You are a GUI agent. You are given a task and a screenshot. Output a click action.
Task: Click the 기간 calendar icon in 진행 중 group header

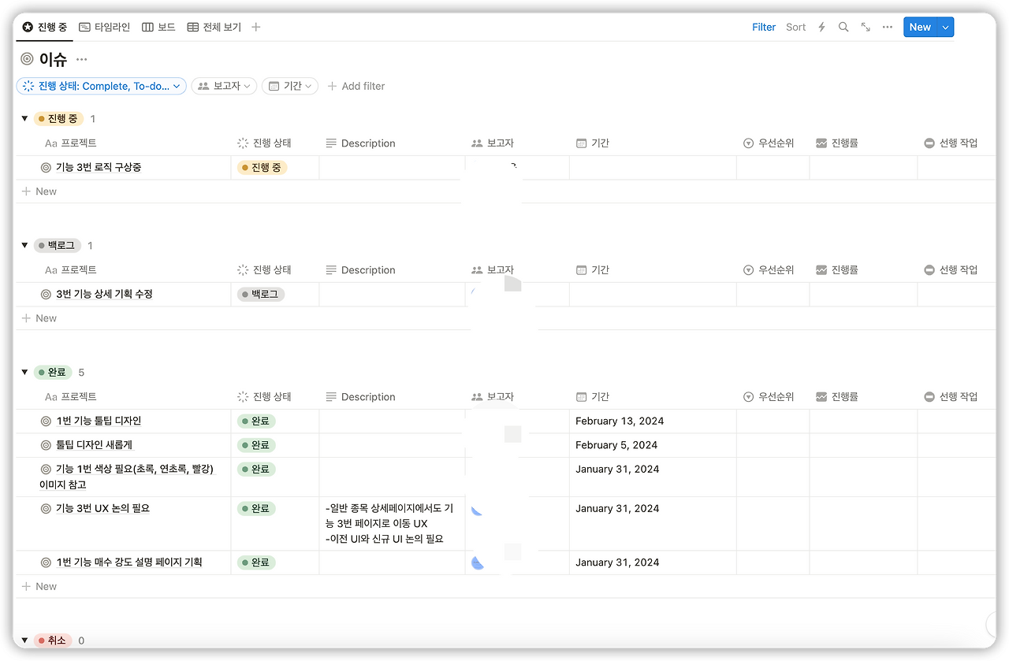(581, 143)
